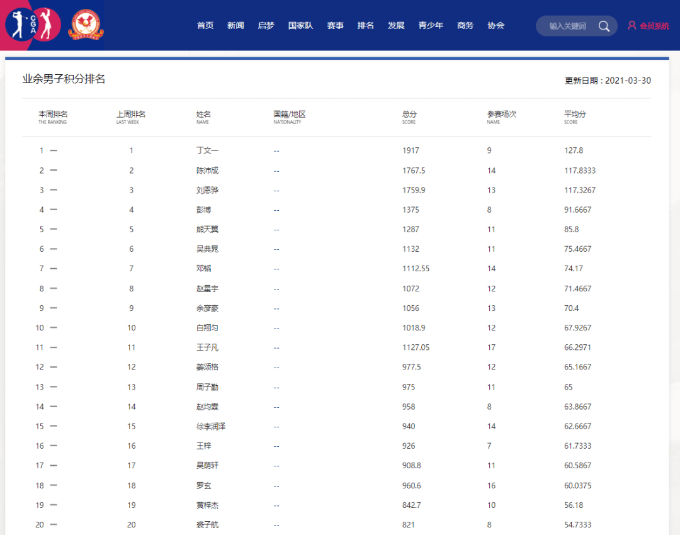Open the 青少年 menu item
This screenshot has width=680, height=535.
coord(431,26)
